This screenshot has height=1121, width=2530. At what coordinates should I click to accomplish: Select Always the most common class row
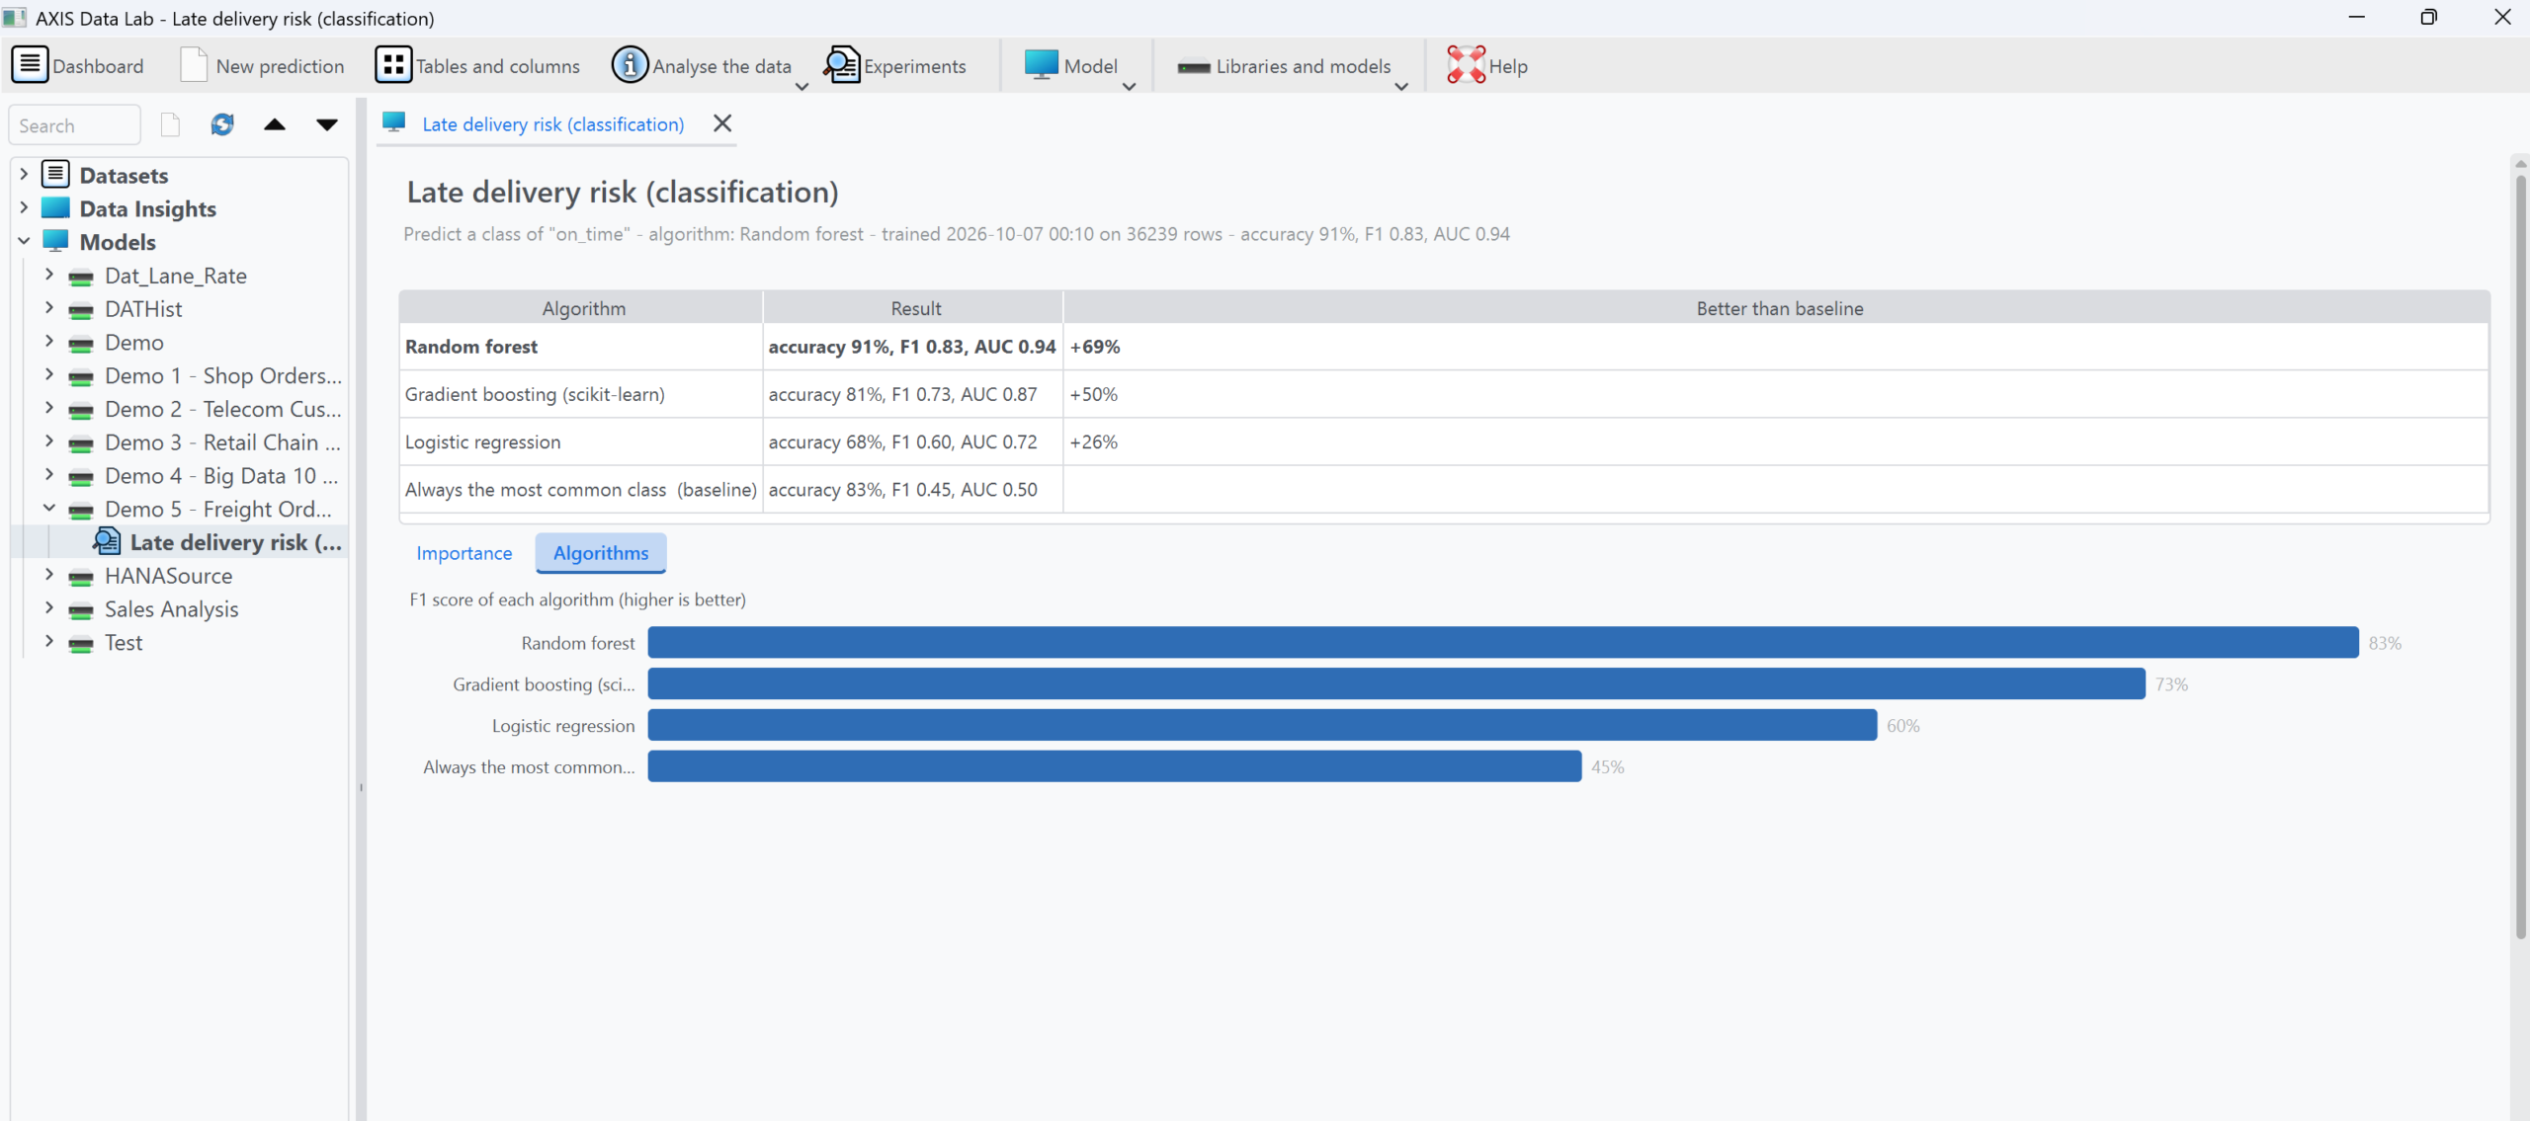tap(1444, 489)
